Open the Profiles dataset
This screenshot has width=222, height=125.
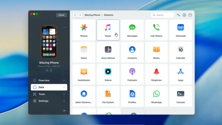pyautogui.click(x=132, y=96)
